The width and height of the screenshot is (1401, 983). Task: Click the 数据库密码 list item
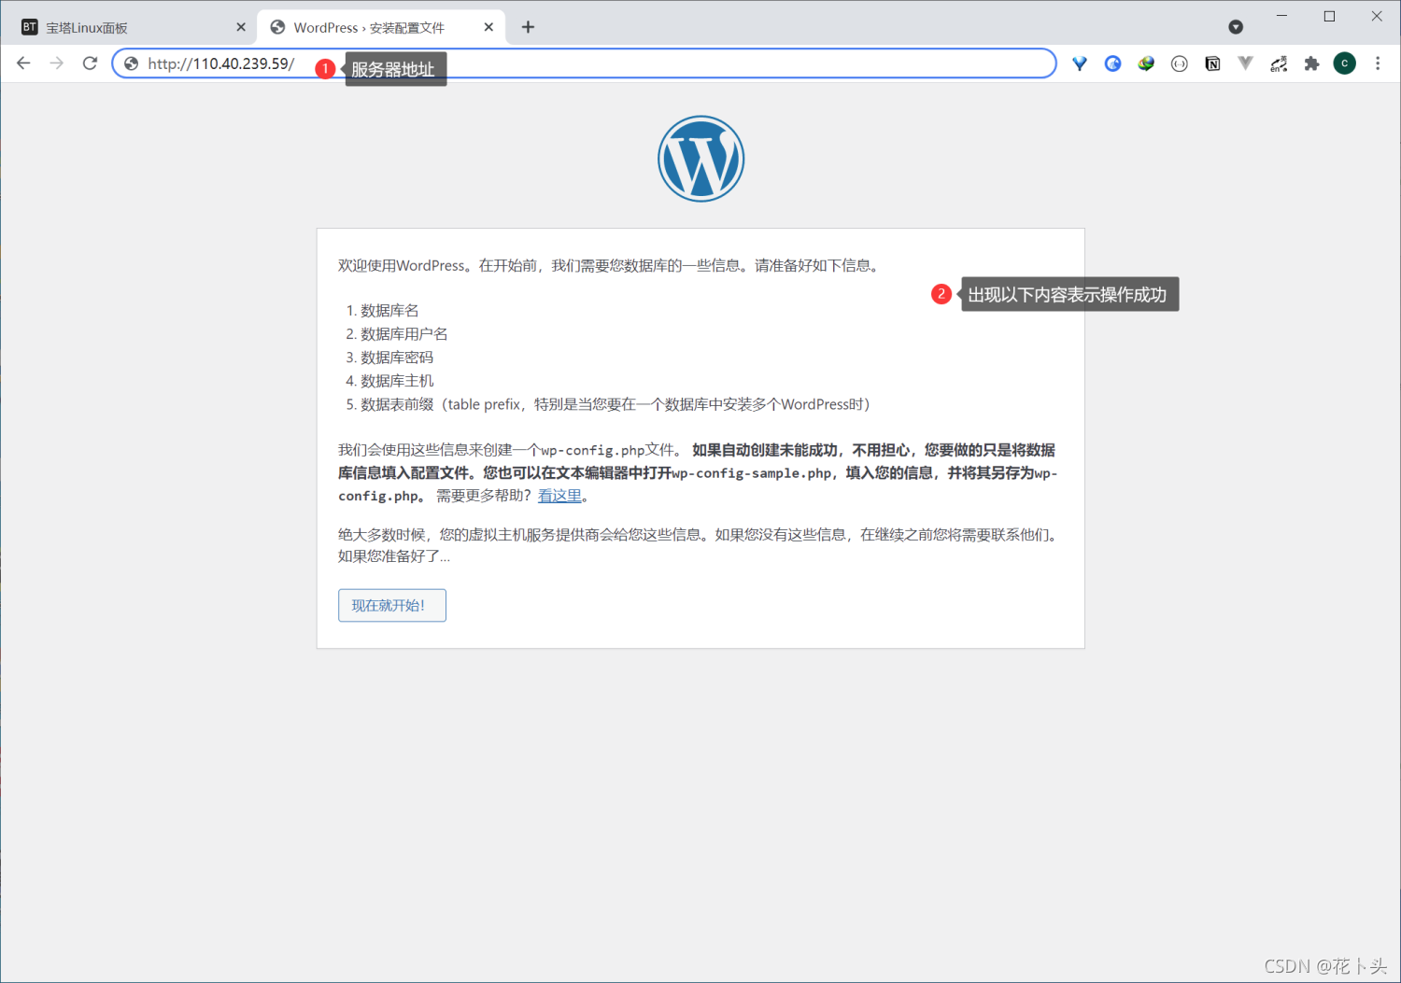(x=397, y=357)
